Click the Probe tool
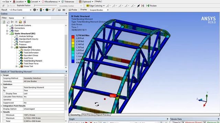The width and height of the screenshot is (220, 123). pyautogui.click(x=73, y=10)
